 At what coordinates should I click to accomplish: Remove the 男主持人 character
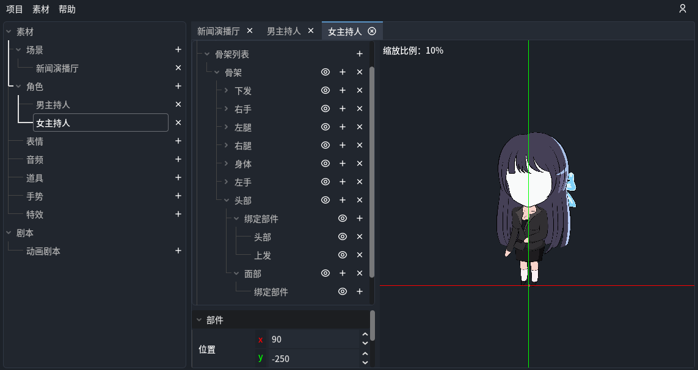coord(178,104)
